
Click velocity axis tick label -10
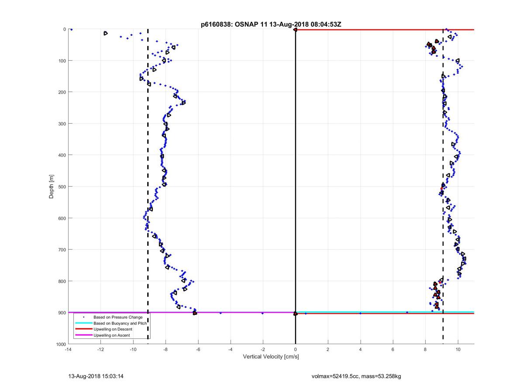[x=133, y=349]
